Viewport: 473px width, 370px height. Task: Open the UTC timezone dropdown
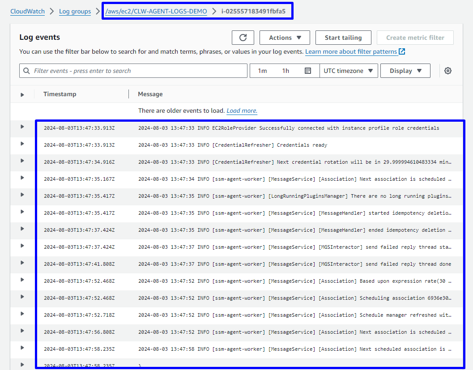[x=349, y=71]
